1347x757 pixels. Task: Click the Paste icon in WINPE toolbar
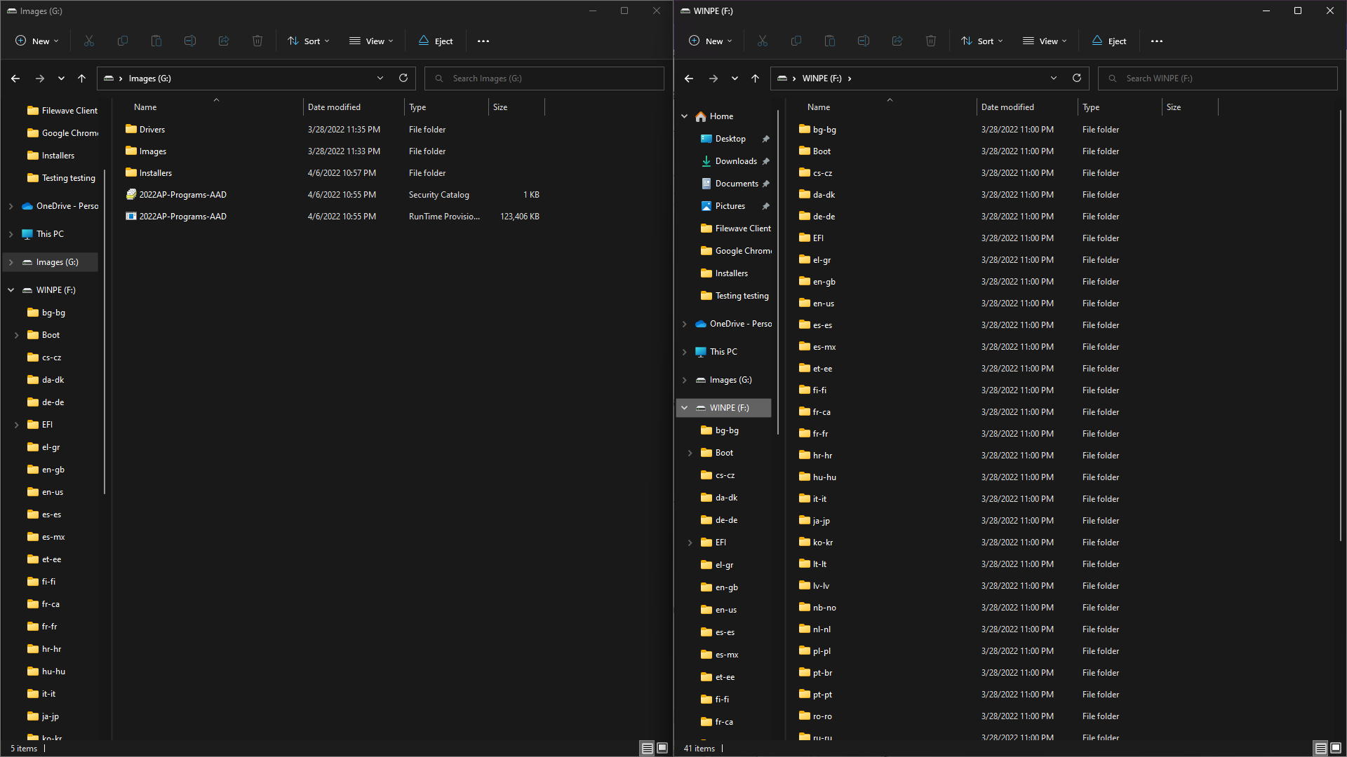(830, 41)
